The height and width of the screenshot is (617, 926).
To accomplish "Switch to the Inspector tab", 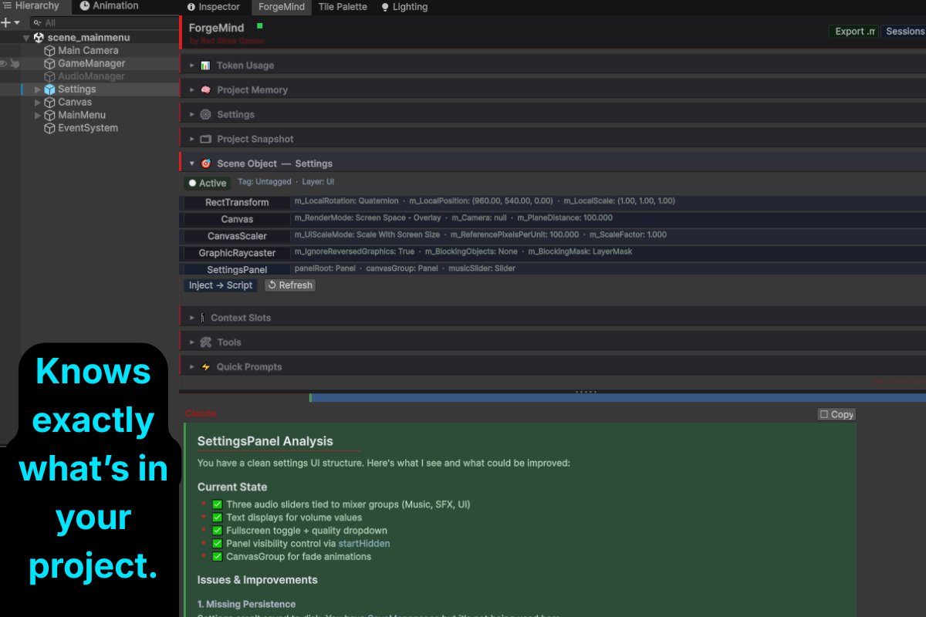I will 214,7.
